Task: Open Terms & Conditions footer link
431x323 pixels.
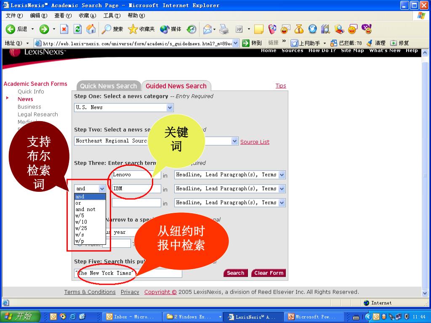Action: click(x=90, y=292)
